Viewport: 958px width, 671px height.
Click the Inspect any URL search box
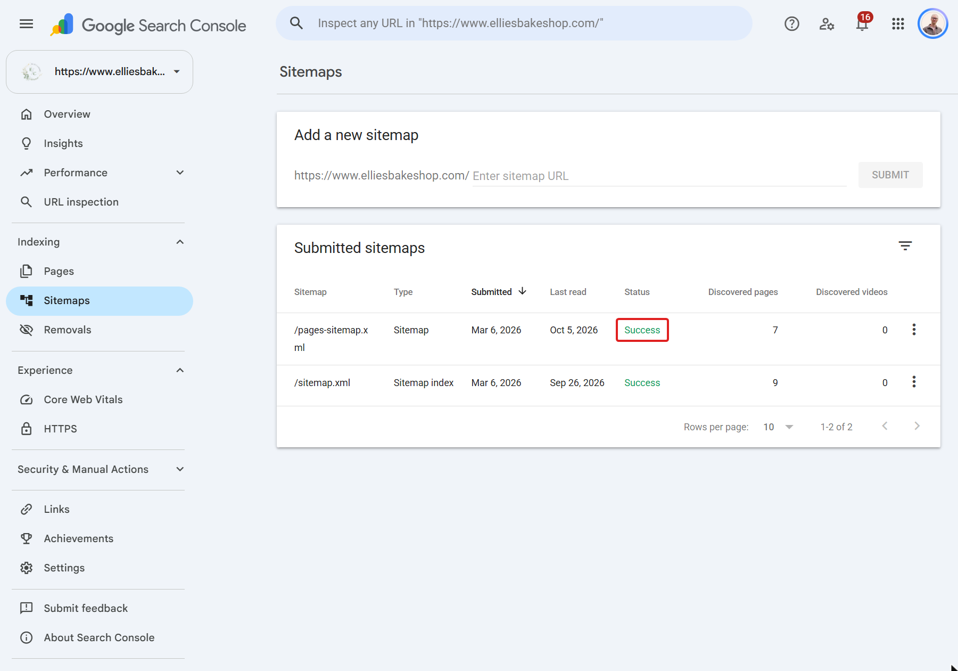[514, 23]
